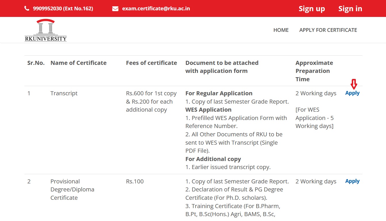This screenshot has height=221, width=386.
Task: Click the Approximate Preparation Time column header
Action: click(314, 71)
